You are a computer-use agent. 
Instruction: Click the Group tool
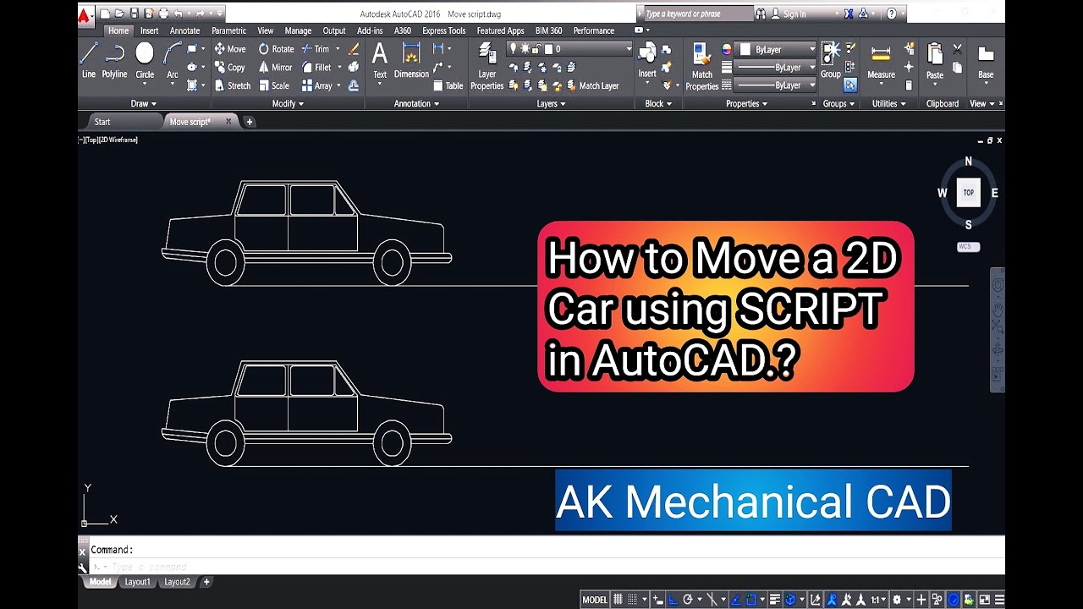[x=830, y=61]
